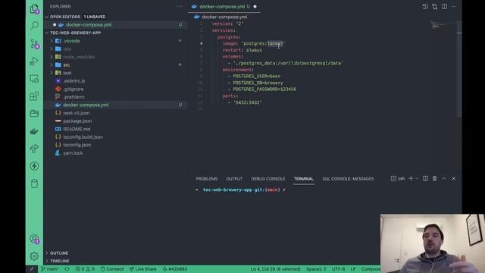Select the docker-compose.yml editor tab
The height and width of the screenshot is (273, 485).
click(224, 7)
